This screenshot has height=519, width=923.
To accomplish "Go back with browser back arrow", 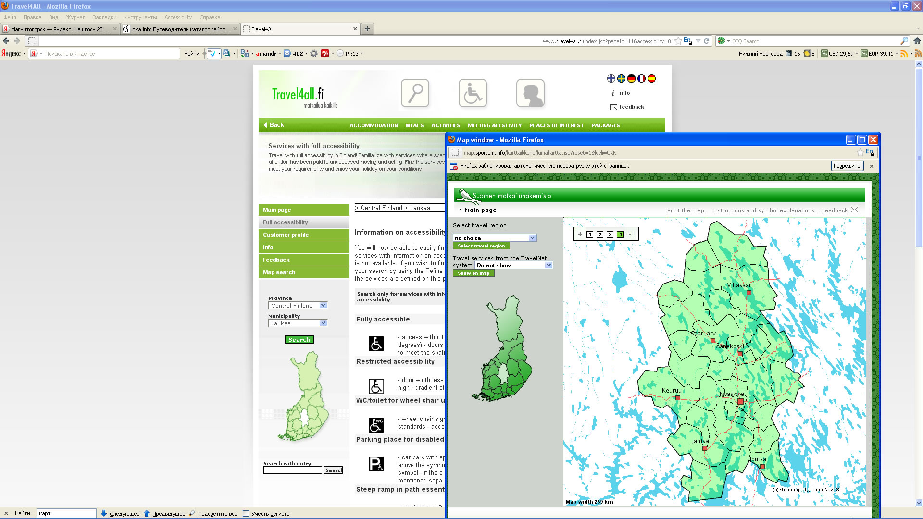I will click(6, 41).
